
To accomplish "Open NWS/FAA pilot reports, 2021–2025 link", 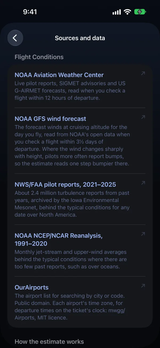I will tap(65, 184).
